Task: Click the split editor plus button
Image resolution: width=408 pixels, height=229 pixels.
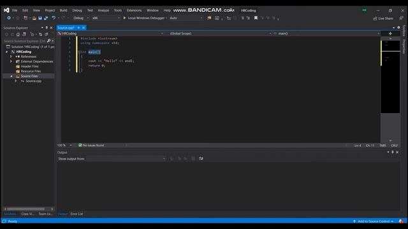Action: pyautogui.click(x=390, y=34)
